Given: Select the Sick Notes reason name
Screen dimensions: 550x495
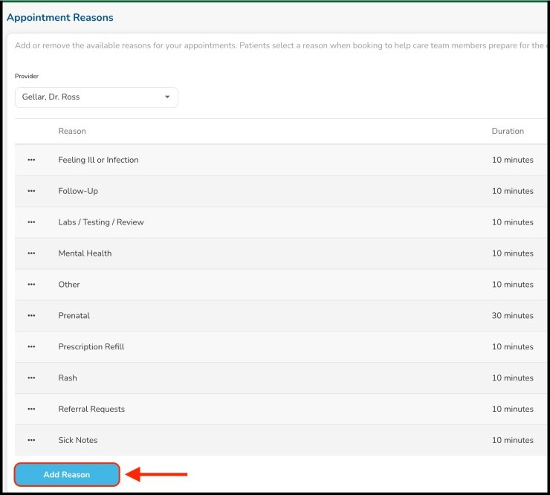Looking at the screenshot, I should click(x=78, y=441).
